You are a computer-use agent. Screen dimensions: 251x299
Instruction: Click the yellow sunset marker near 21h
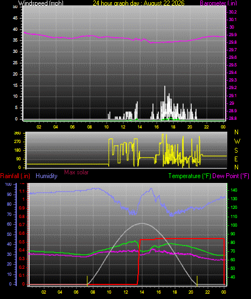(197, 281)
